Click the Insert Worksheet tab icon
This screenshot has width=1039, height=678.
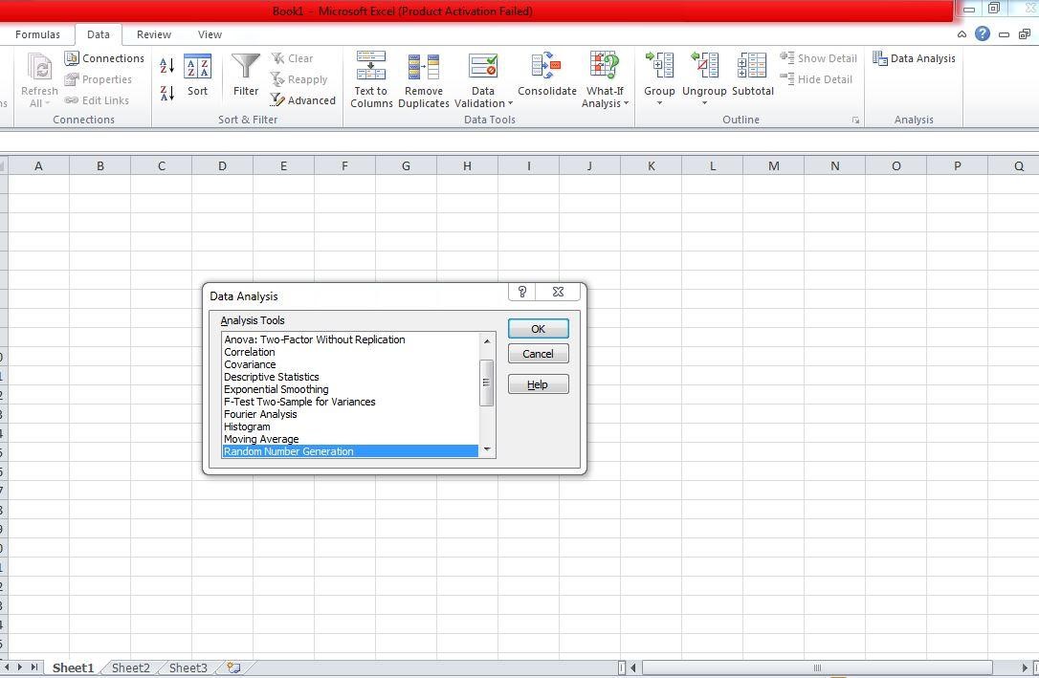[x=233, y=667]
